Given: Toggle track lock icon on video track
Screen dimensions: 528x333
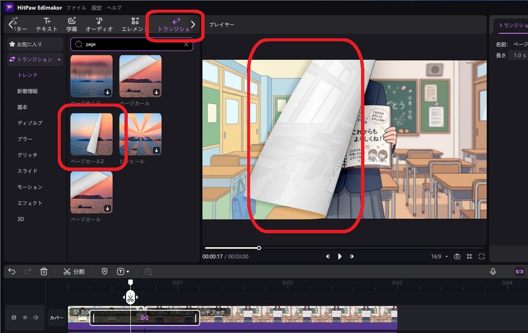Looking at the screenshot, I should point(14,318).
